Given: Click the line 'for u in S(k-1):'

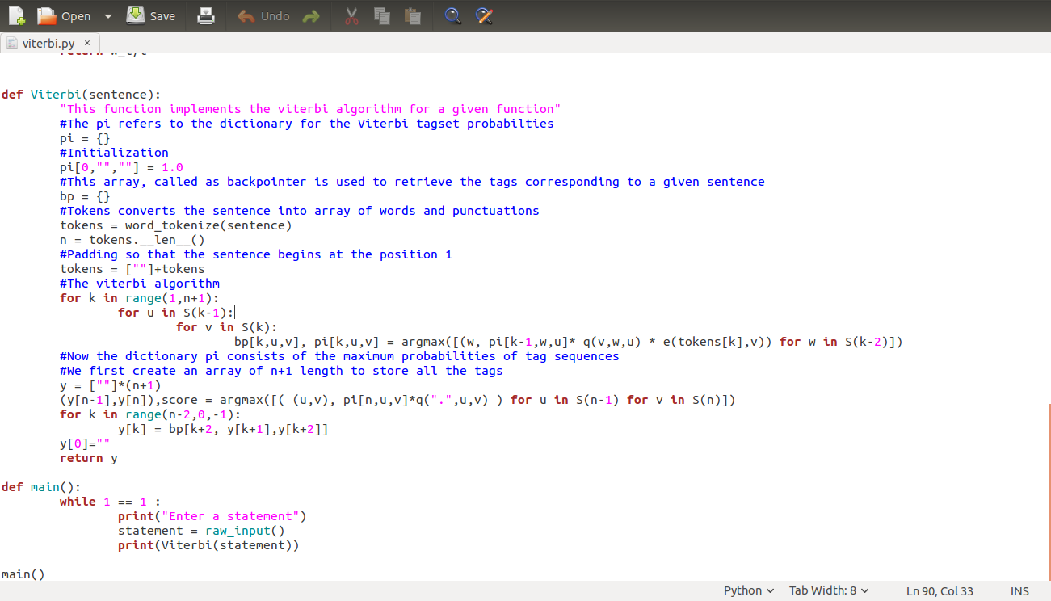Looking at the screenshot, I should 176,313.
